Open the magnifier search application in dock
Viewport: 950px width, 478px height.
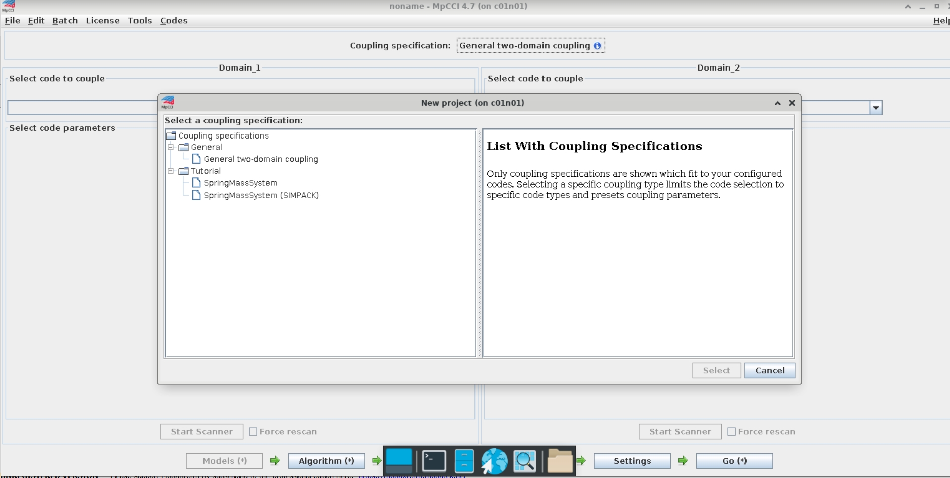(x=525, y=461)
